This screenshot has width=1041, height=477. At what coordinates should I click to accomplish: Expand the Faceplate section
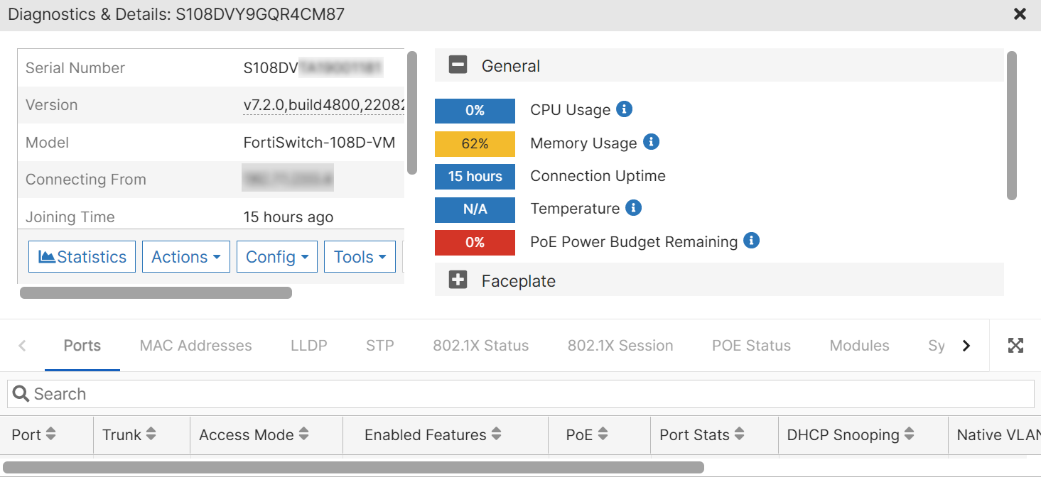pyautogui.click(x=458, y=280)
